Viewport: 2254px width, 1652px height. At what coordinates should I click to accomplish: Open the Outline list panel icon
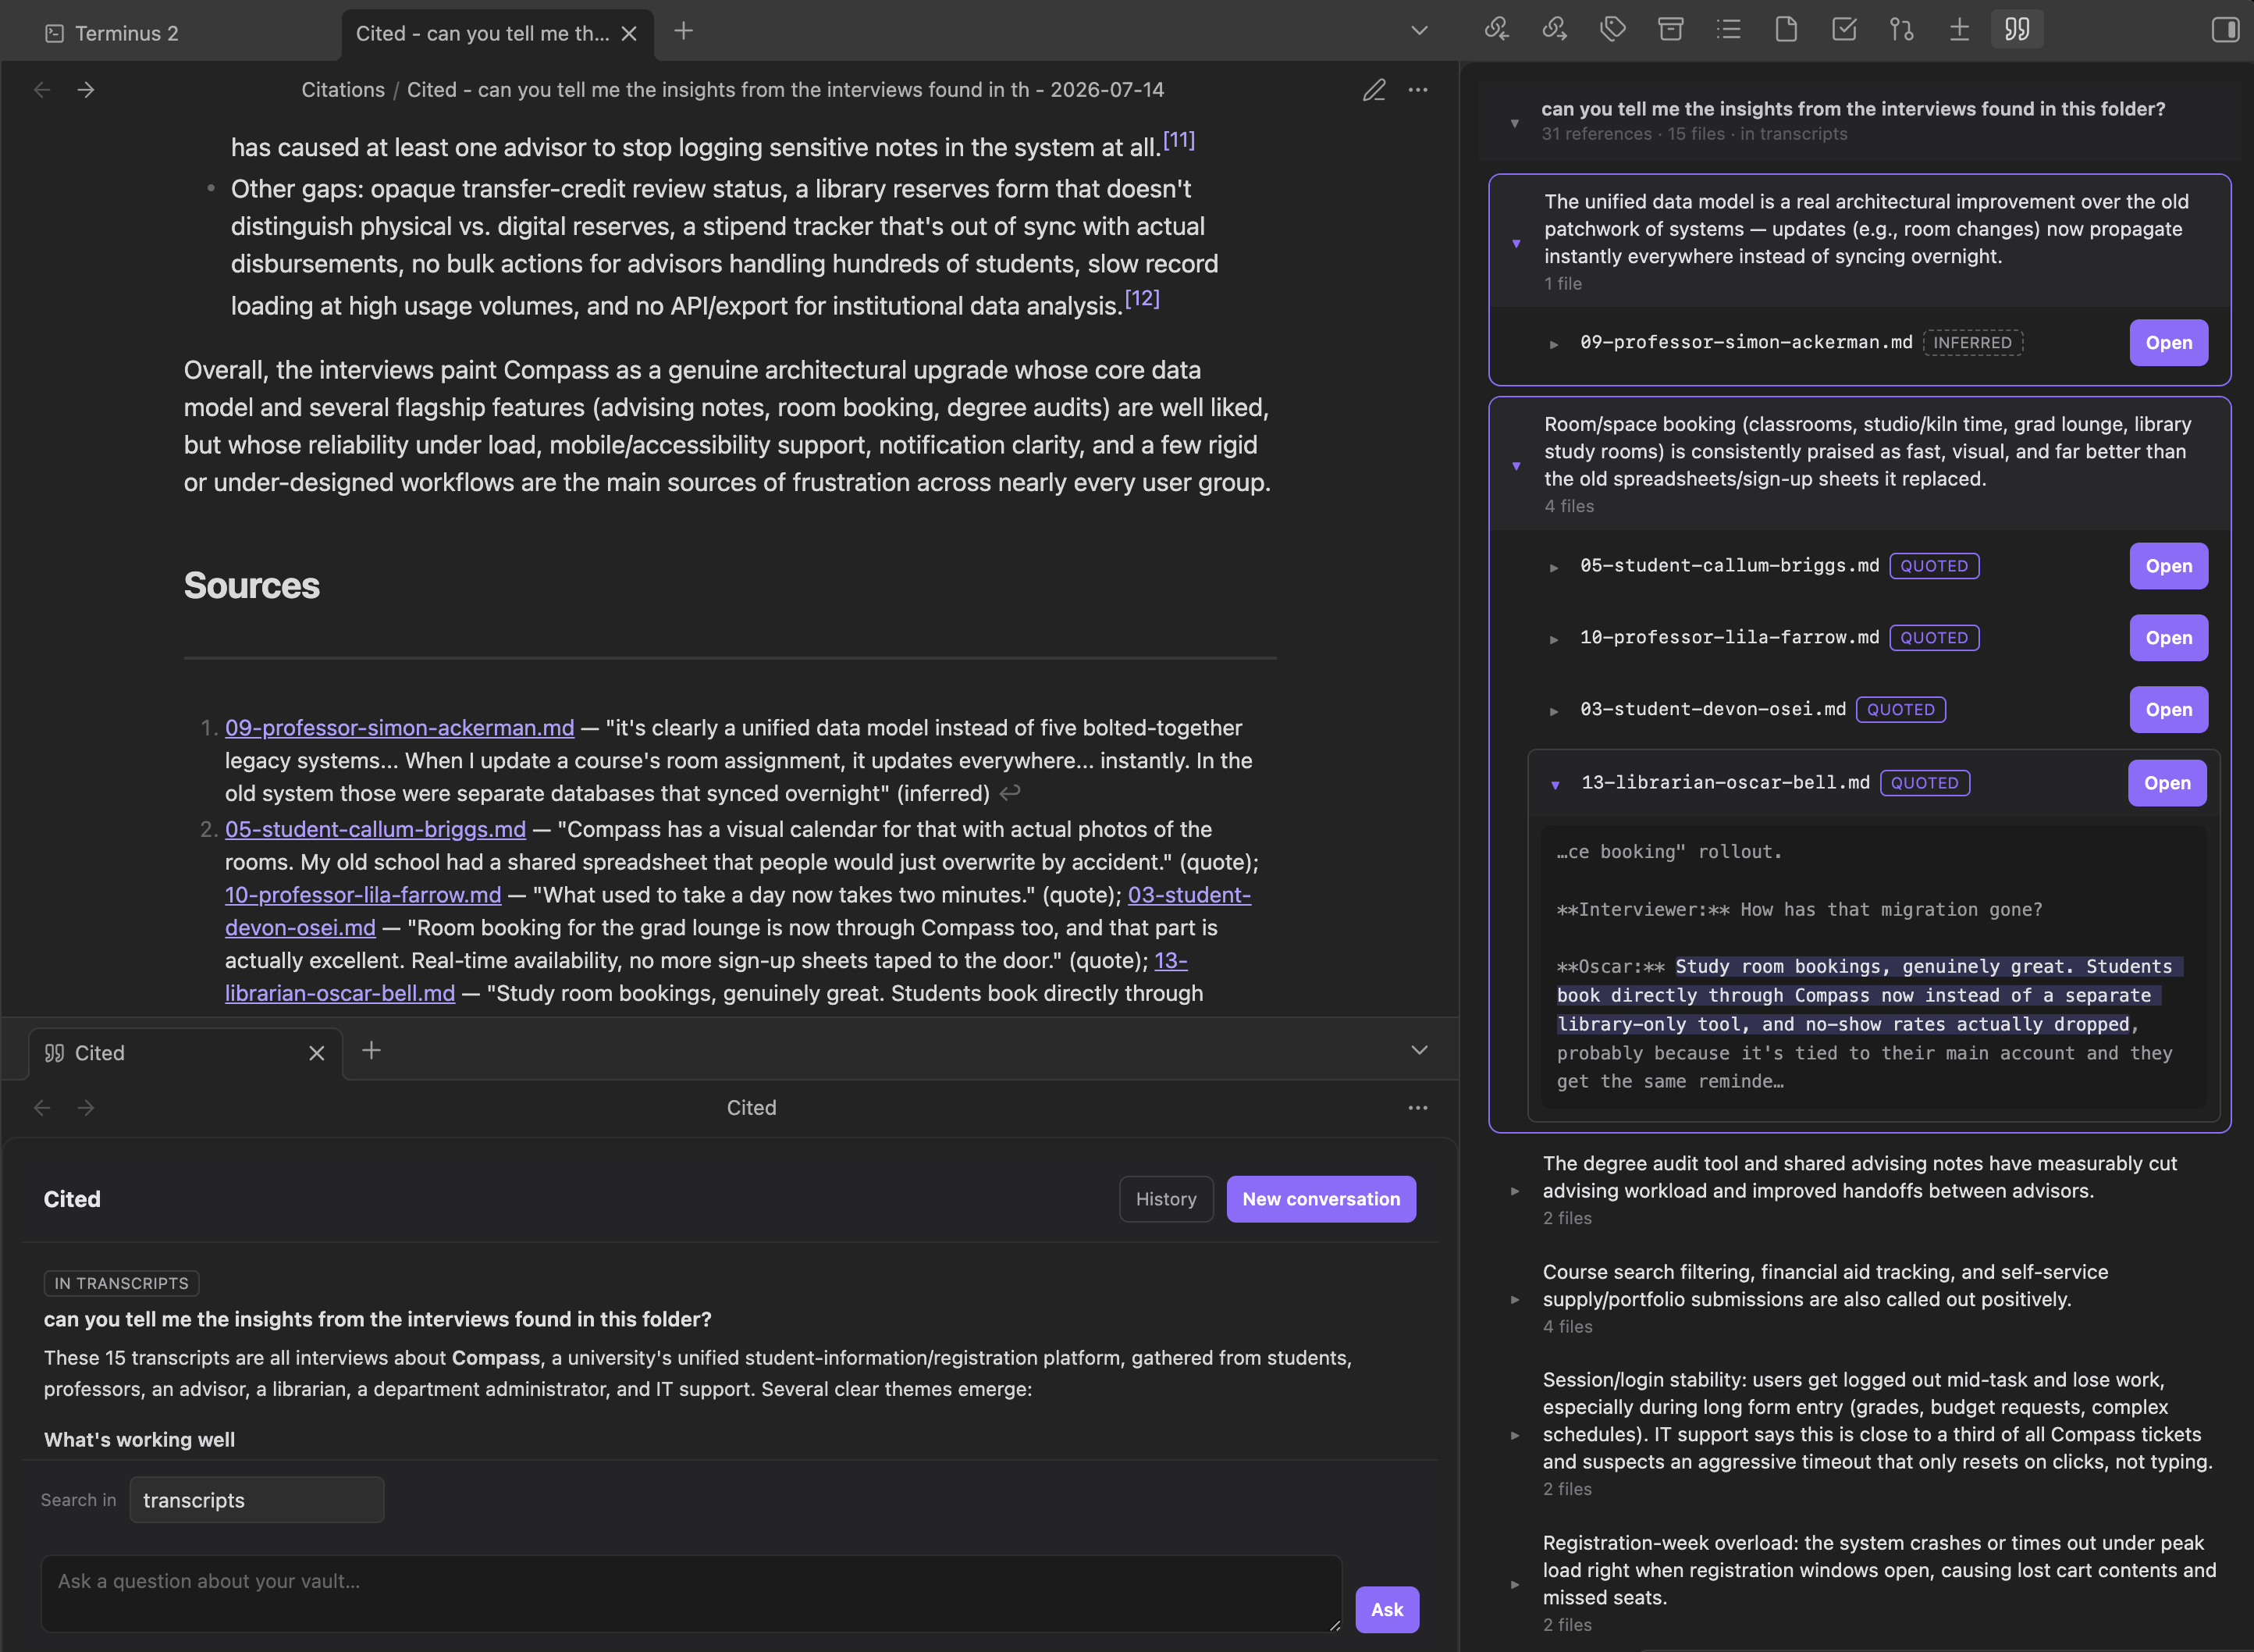(x=1728, y=29)
